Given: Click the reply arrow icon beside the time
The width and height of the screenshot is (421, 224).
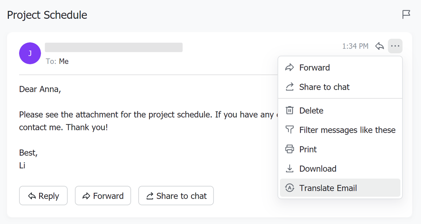Looking at the screenshot, I should pos(380,46).
